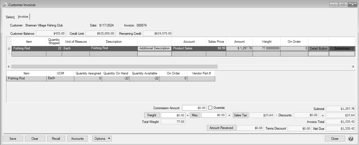Expand the Fishing Rod row plus icon
Screen dimensions: 359x145
[x=9, y=49]
